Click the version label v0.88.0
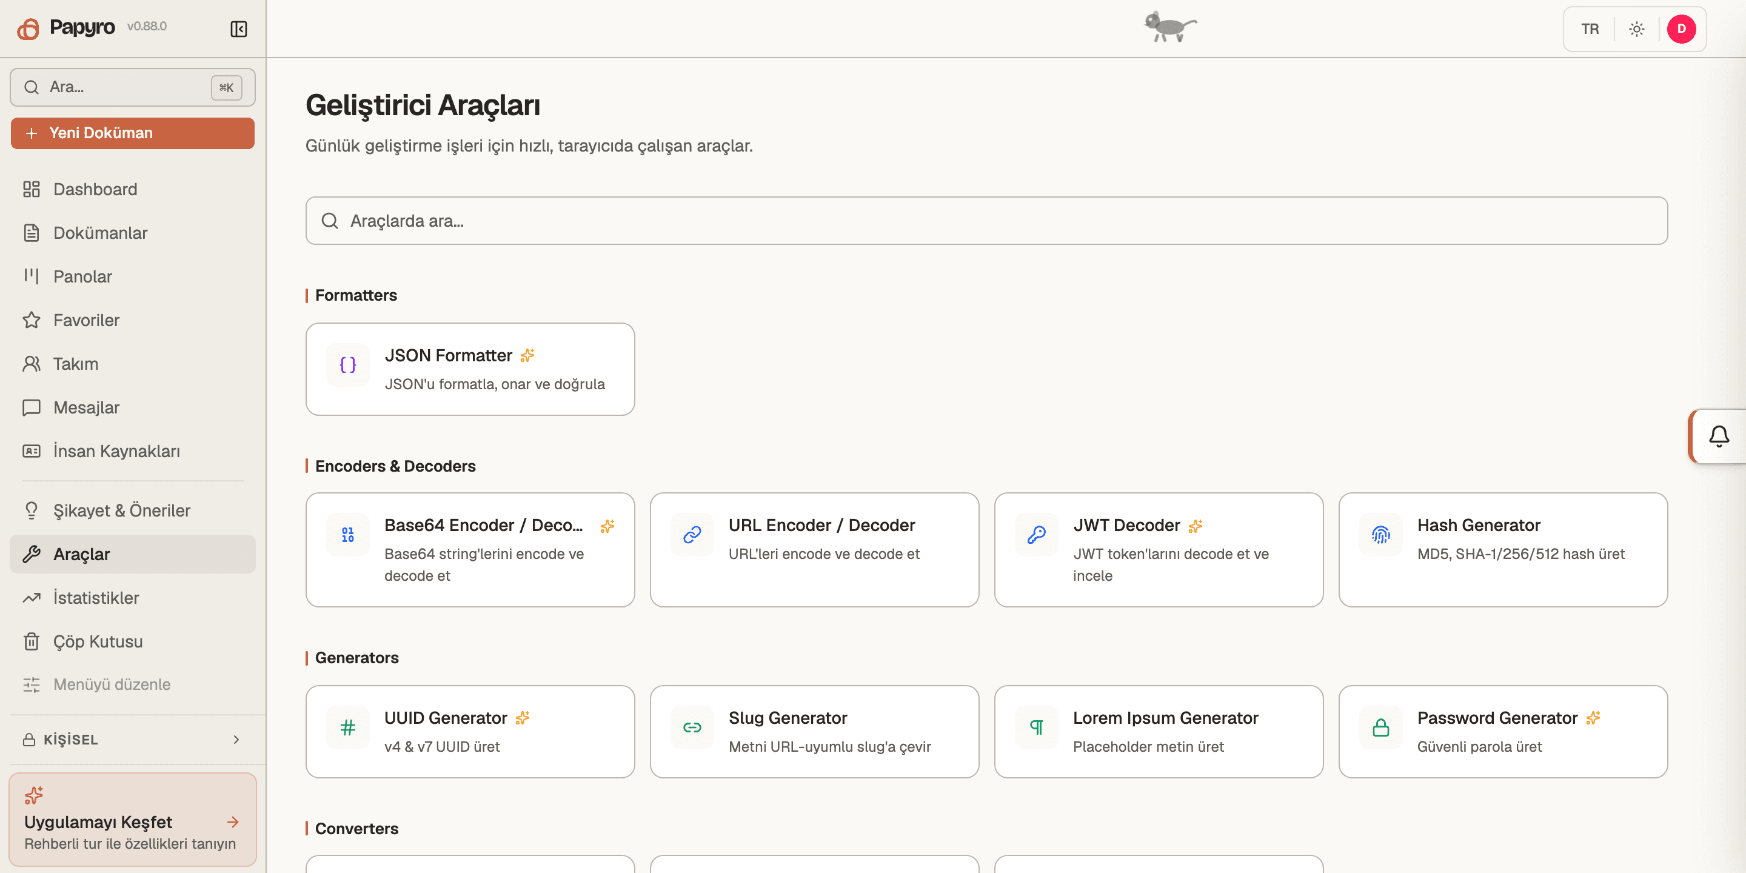The image size is (1746, 873). (147, 27)
